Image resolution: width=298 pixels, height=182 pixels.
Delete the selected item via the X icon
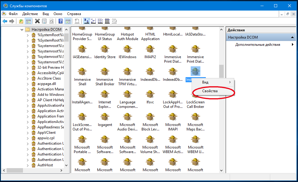(x=37, y=21)
